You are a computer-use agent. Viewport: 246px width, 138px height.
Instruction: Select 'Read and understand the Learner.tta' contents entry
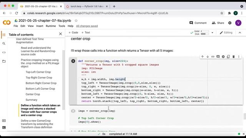(38, 51)
